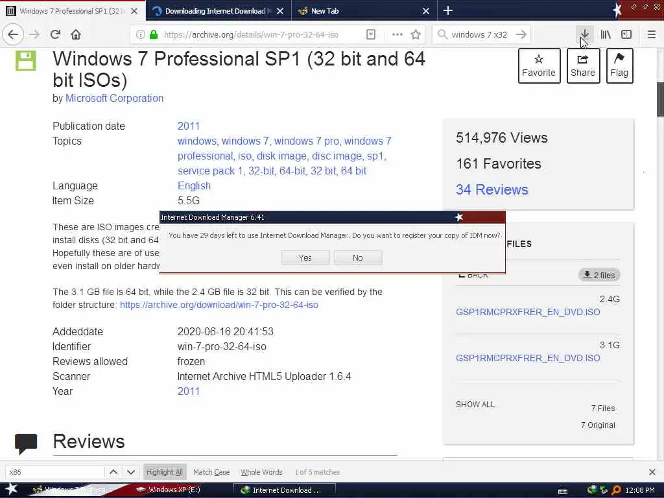Viewport: 664px width, 498px height.
Task: Flag this archive item
Action: (619, 65)
